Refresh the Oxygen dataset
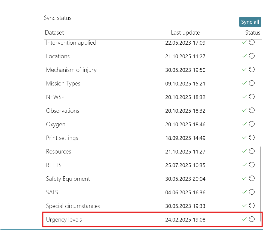263x230 pixels. point(252,124)
